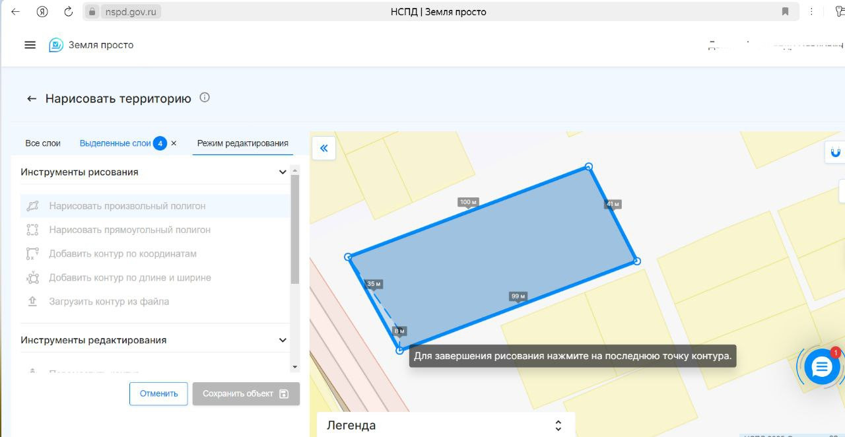Clear selected layers with the x button
This screenshot has height=437, width=845.
coord(174,143)
